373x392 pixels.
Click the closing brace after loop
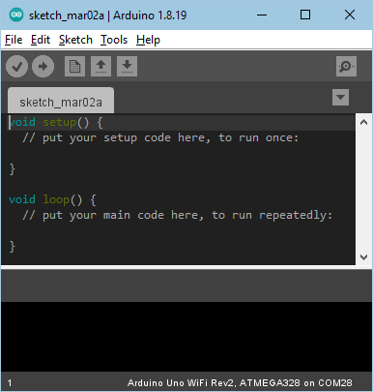13,246
